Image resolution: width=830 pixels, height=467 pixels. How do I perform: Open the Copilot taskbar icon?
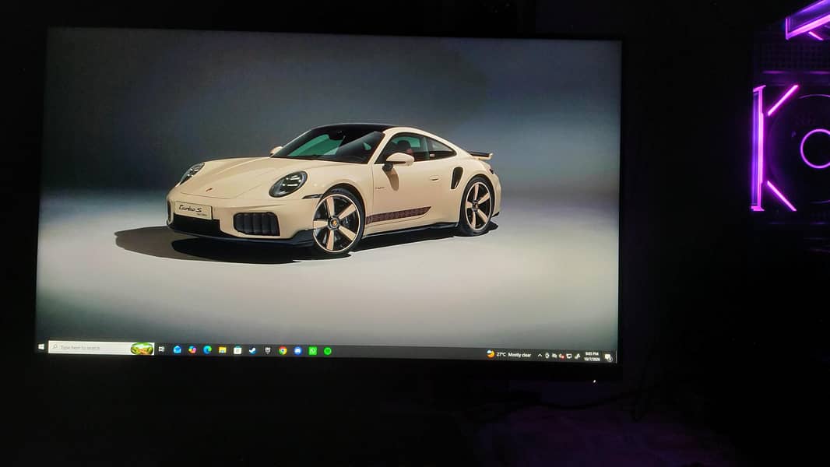click(x=192, y=349)
